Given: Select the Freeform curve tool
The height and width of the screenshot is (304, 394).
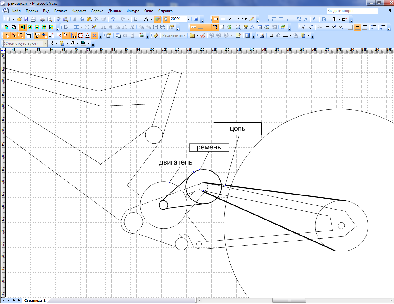Looking at the screenshot, I should [244, 19].
